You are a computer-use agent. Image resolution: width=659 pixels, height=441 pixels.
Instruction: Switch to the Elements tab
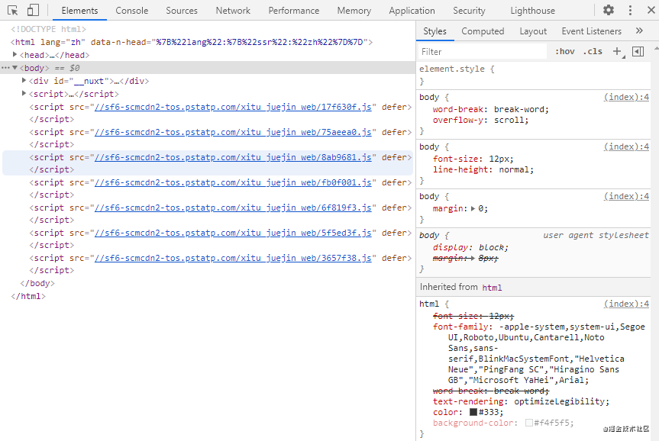[x=79, y=11]
